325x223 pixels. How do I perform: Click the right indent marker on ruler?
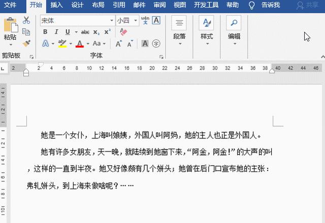pyautogui.click(x=272, y=71)
